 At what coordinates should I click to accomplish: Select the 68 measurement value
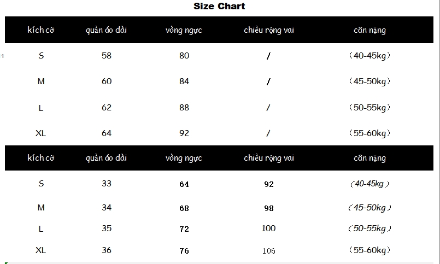coord(184,208)
